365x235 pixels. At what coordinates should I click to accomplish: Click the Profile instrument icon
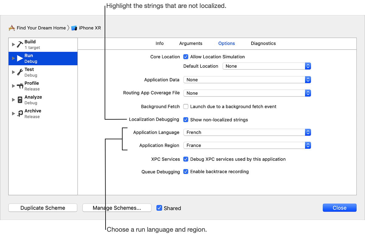[x=20, y=86]
